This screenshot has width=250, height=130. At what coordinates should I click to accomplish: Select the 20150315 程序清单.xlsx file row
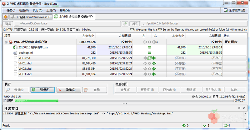click(125, 47)
